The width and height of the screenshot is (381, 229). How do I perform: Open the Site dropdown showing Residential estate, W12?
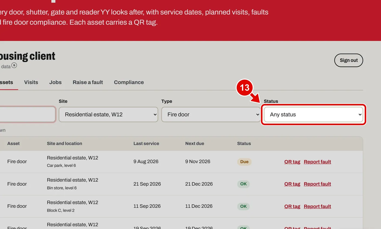pos(108,114)
